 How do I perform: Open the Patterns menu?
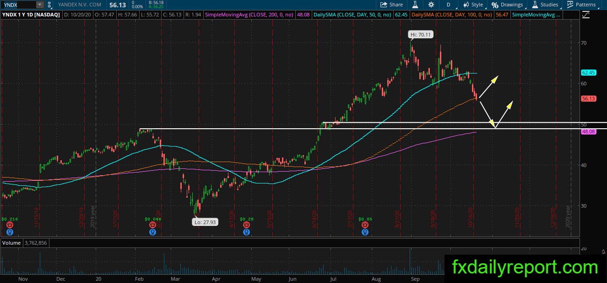coord(581,5)
